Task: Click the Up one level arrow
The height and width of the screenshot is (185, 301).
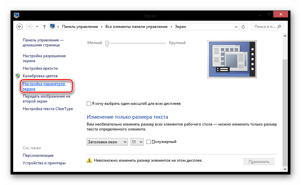Action: coord(45,27)
